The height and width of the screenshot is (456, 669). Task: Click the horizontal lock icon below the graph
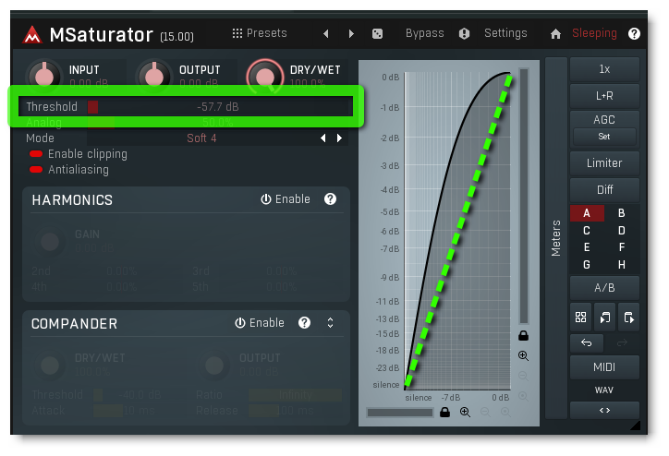445,412
